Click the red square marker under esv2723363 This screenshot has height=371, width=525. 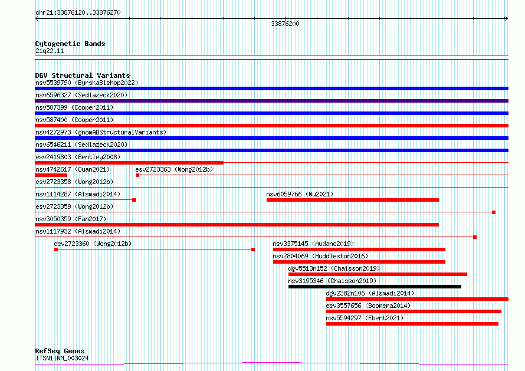pos(137,175)
